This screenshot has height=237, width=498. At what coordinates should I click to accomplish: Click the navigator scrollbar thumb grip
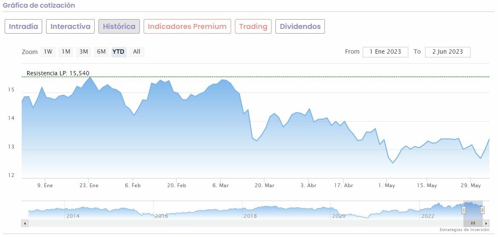(x=473, y=223)
